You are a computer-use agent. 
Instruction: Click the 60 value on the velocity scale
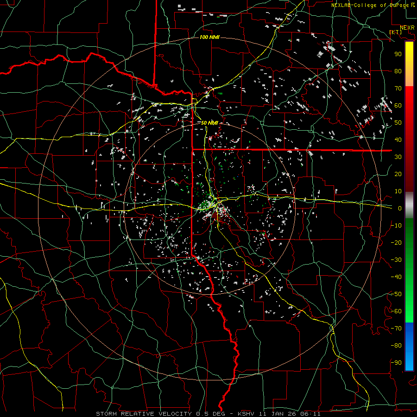398,106
